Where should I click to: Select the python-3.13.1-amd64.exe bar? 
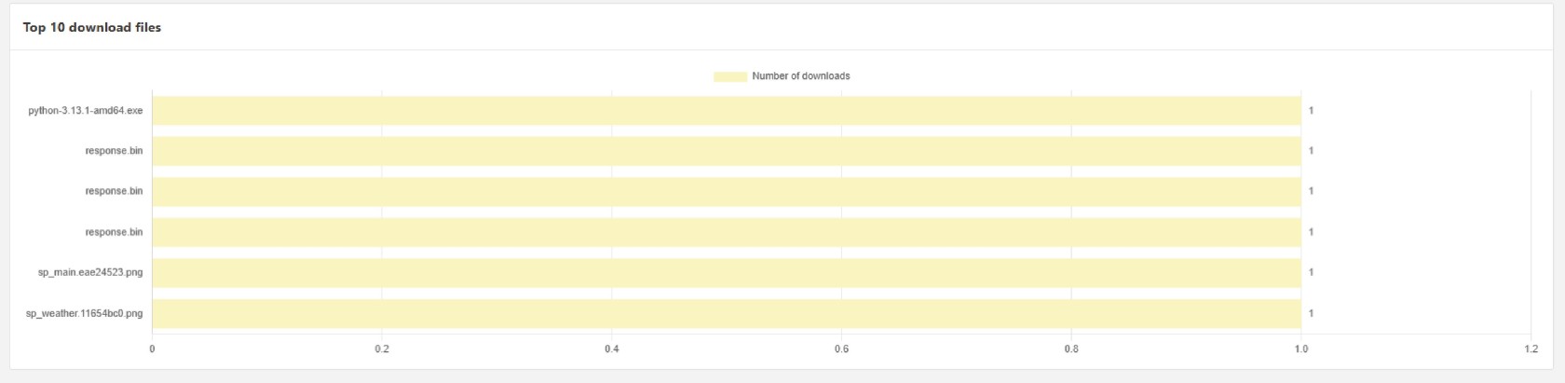point(726,110)
